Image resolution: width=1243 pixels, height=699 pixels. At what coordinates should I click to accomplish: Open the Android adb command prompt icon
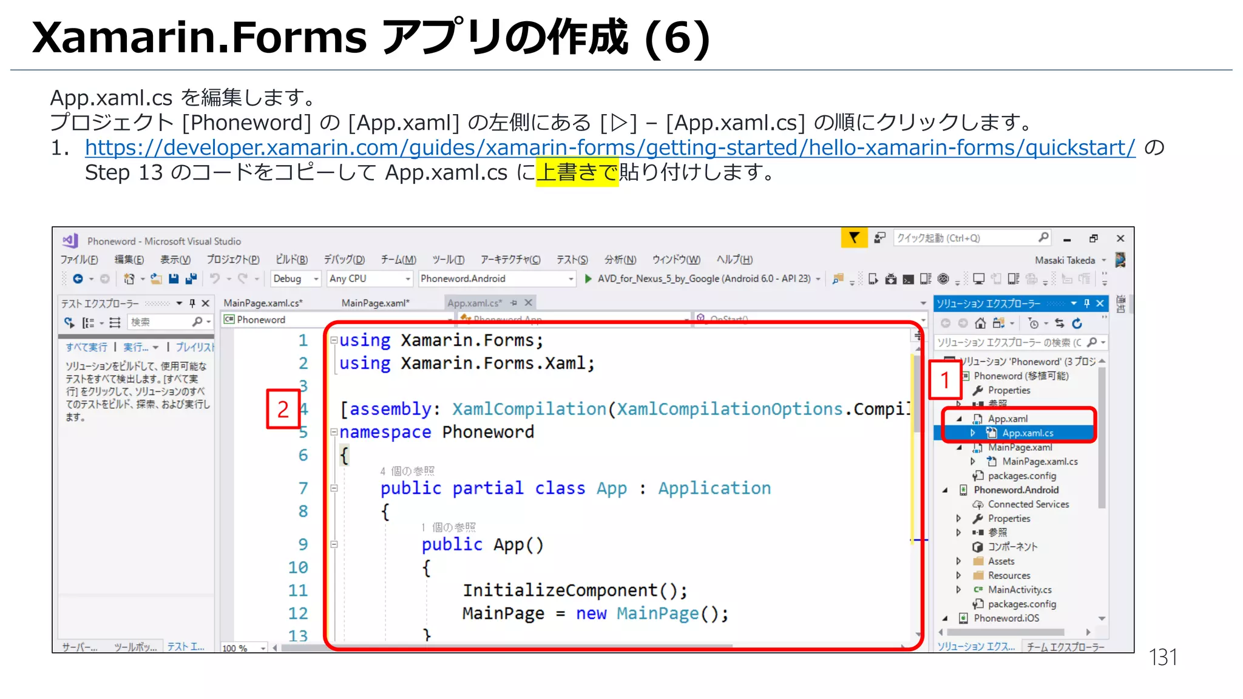coord(908,279)
